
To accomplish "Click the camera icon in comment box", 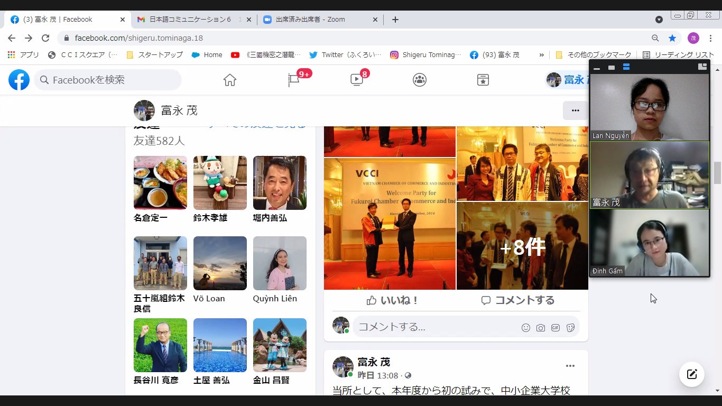I will click(541, 328).
